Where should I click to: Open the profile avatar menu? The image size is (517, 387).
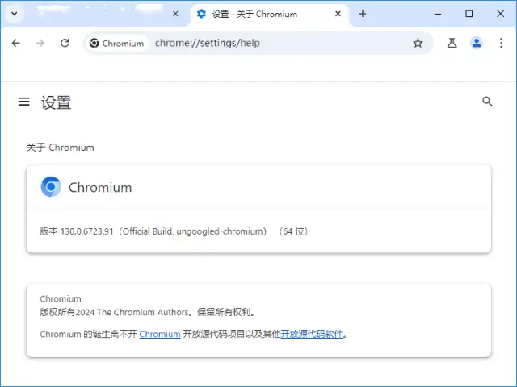tap(477, 44)
